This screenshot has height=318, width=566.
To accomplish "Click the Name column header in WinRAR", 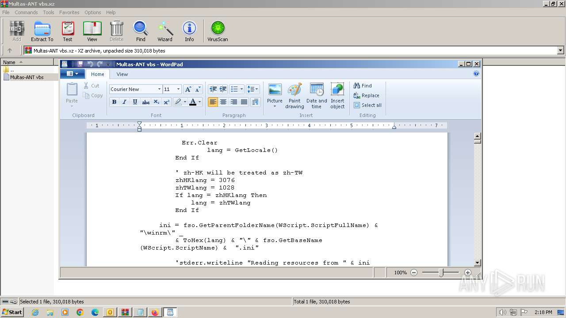I will pos(28,62).
